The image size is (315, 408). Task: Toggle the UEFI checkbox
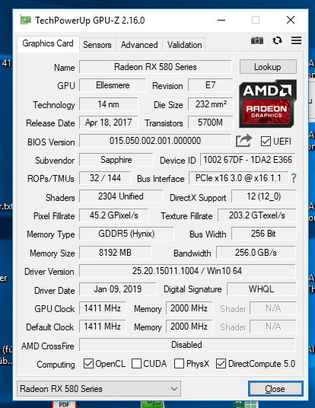266,142
